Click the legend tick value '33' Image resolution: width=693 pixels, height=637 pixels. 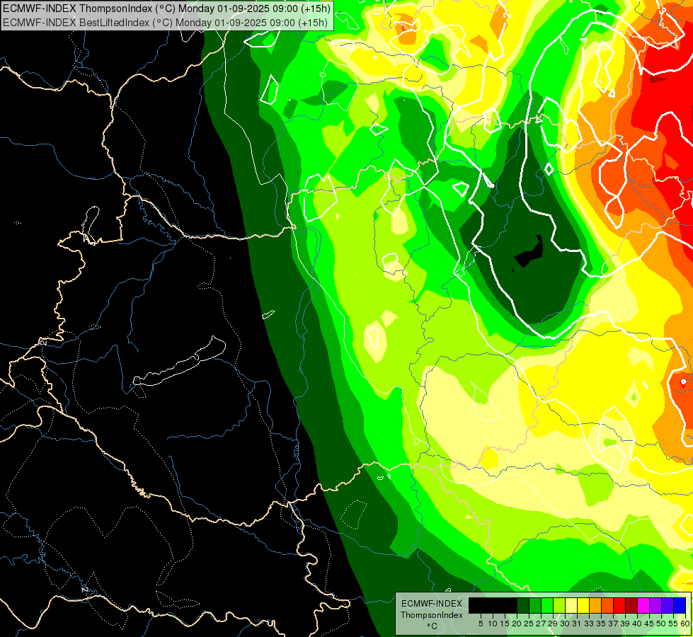[x=589, y=624]
